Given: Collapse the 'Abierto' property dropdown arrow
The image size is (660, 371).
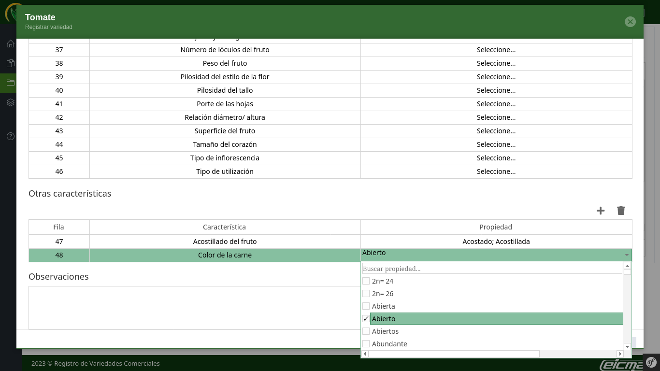Looking at the screenshot, I should (627, 255).
